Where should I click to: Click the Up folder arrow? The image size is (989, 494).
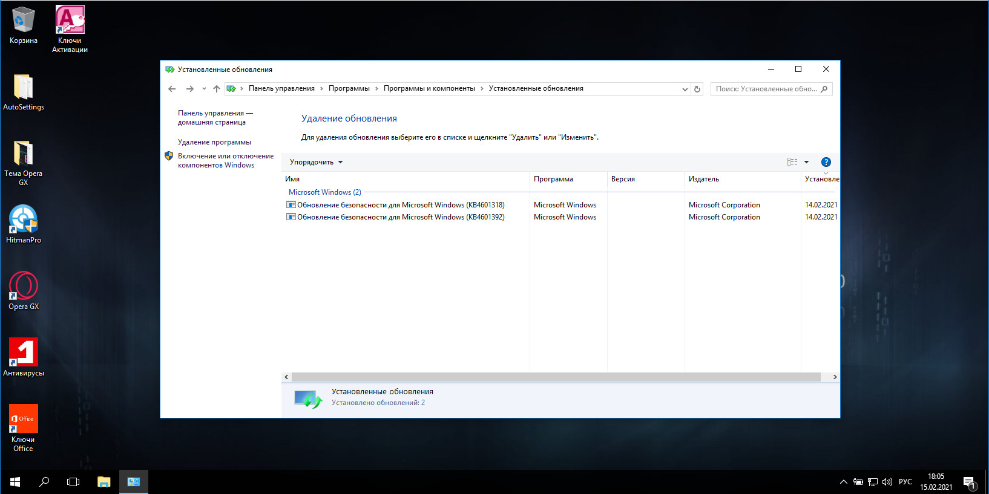(x=216, y=89)
